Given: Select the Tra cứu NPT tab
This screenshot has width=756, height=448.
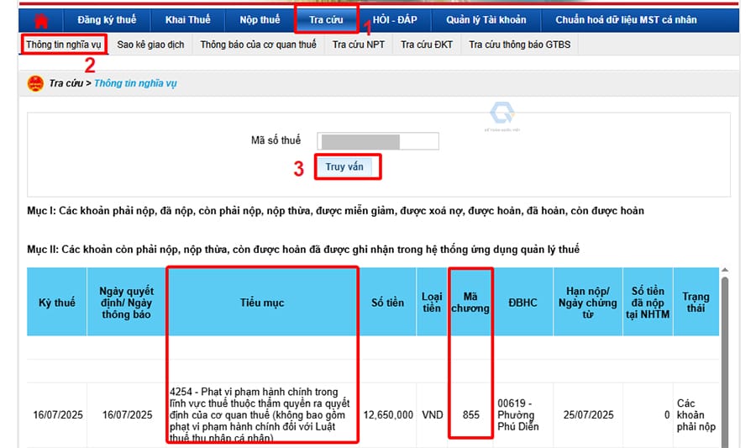Looking at the screenshot, I should coord(358,45).
